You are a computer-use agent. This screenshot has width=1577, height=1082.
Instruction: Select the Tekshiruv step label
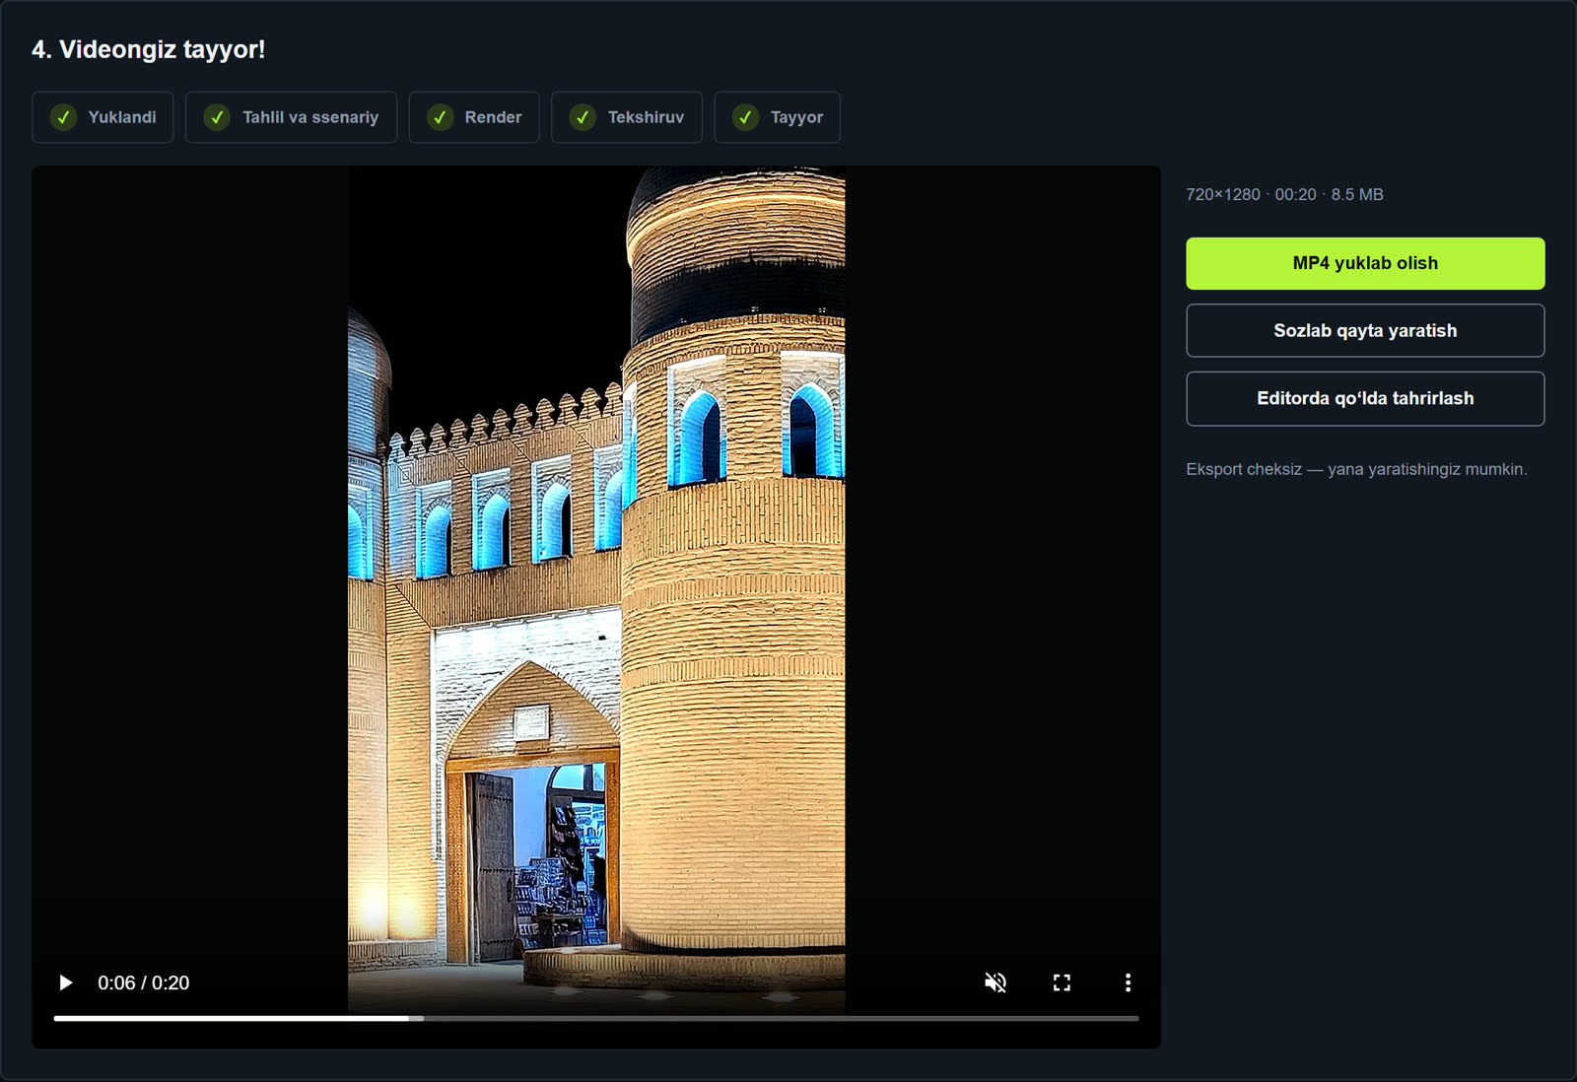646,117
